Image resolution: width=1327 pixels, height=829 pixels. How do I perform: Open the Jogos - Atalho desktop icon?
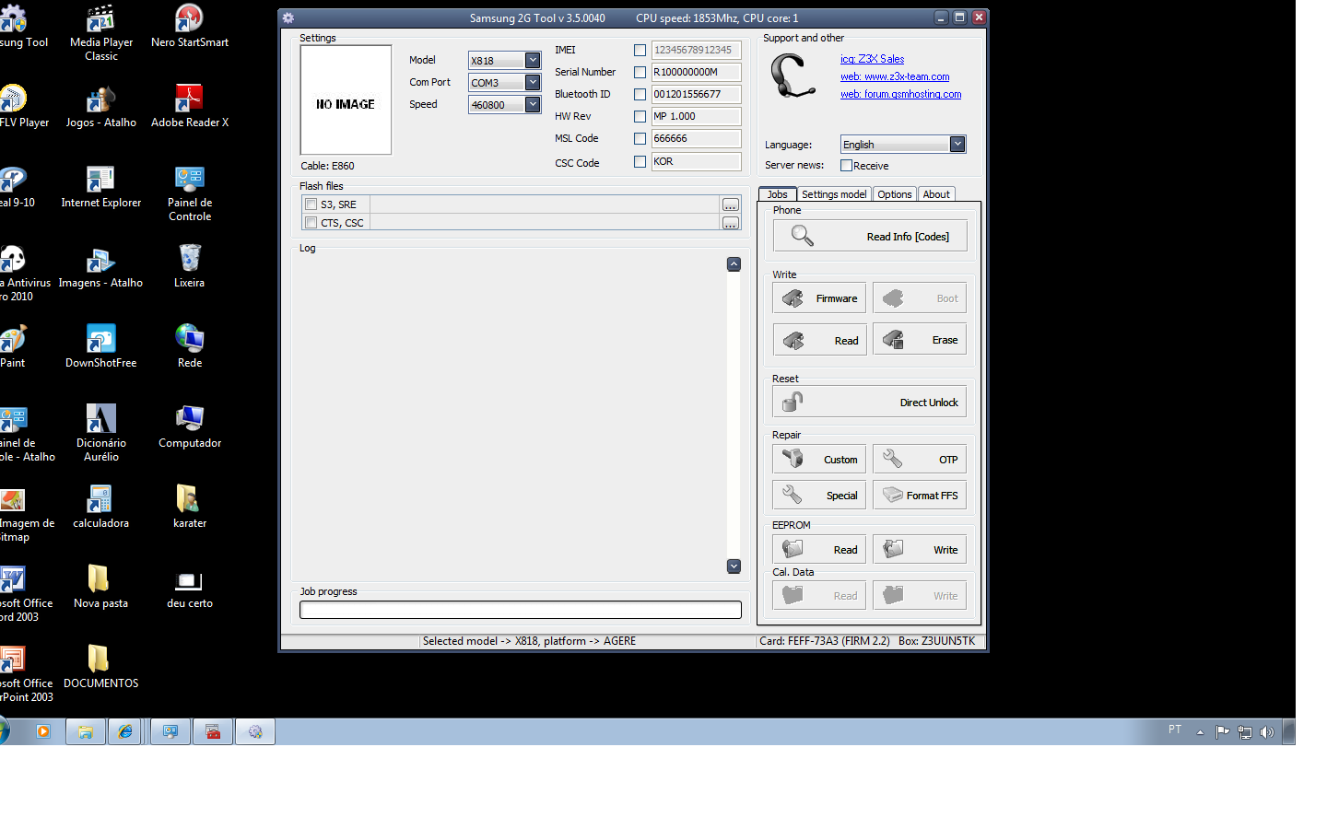(x=101, y=106)
